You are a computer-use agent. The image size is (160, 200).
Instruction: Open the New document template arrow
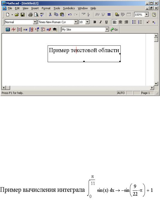tap(12, 15)
